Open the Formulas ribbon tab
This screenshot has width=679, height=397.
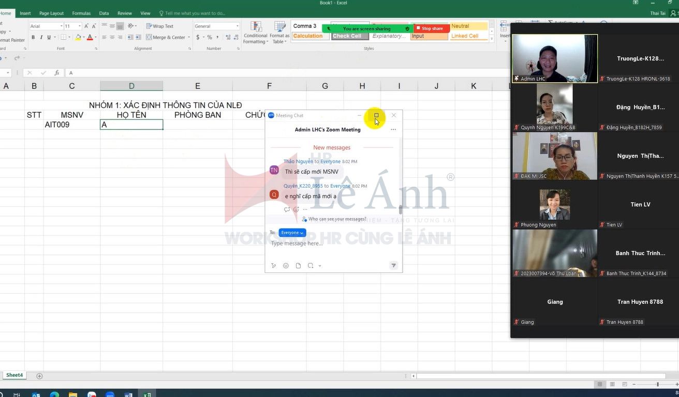(x=81, y=13)
